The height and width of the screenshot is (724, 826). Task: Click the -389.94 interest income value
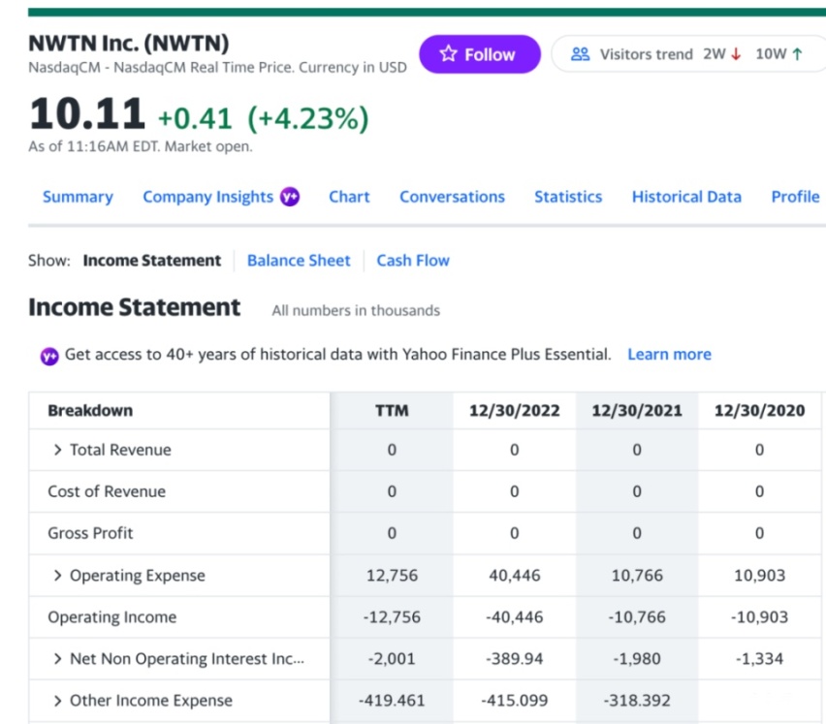pos(514,659)
